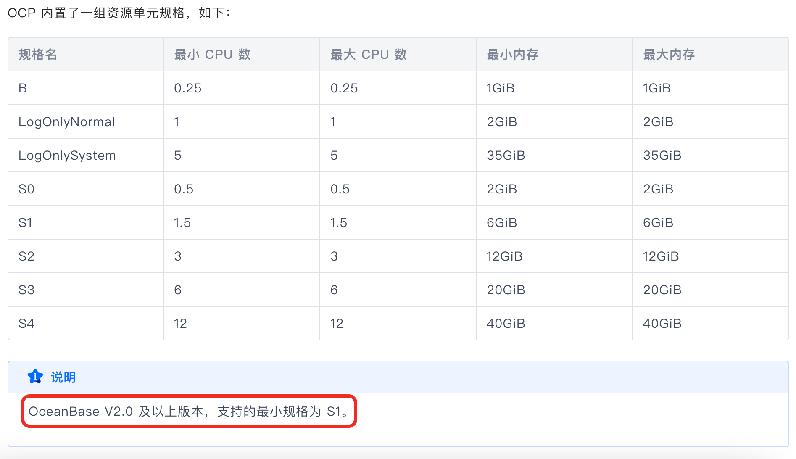Click the intro line about OCP 内置资源单元规格

[x=119, y=13]
